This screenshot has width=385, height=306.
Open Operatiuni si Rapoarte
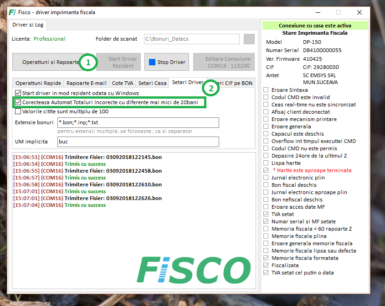coord(51,62)
